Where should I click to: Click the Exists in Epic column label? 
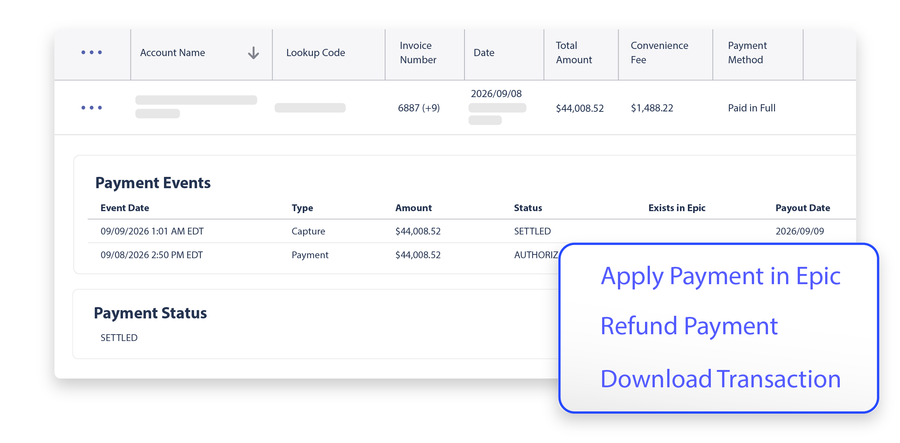click(677, 208)
